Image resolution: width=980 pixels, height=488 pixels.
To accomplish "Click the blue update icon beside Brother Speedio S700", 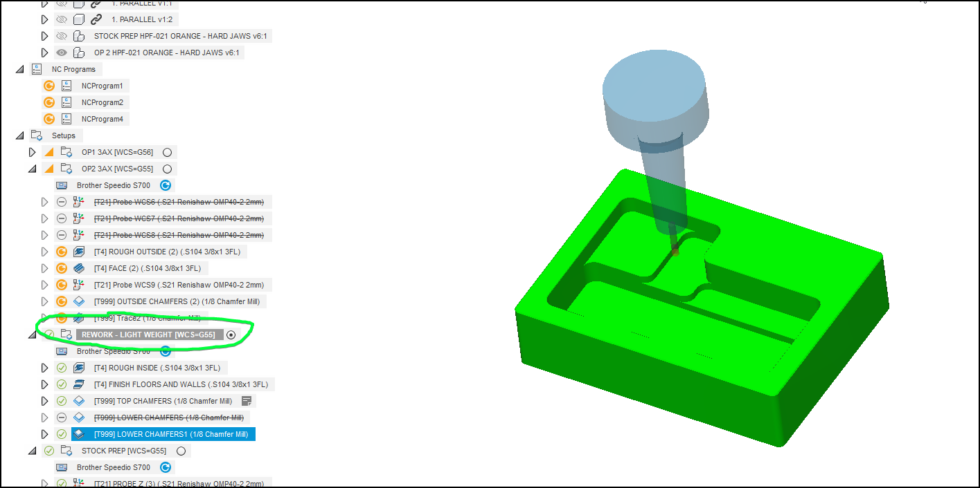I will 165,185.
